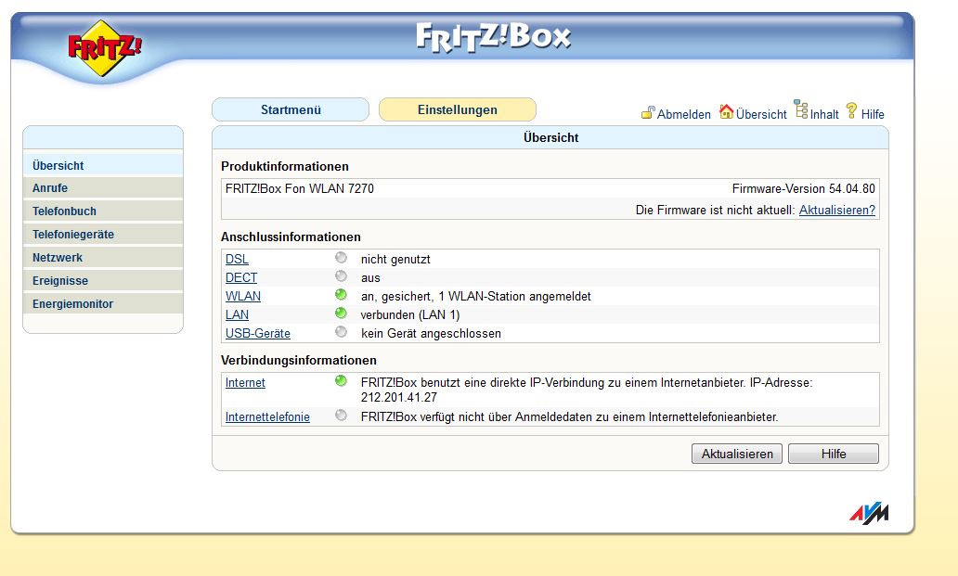Click the text 'verbunden (LAN 1)'
958x576 pixels.
pos(410,314)
